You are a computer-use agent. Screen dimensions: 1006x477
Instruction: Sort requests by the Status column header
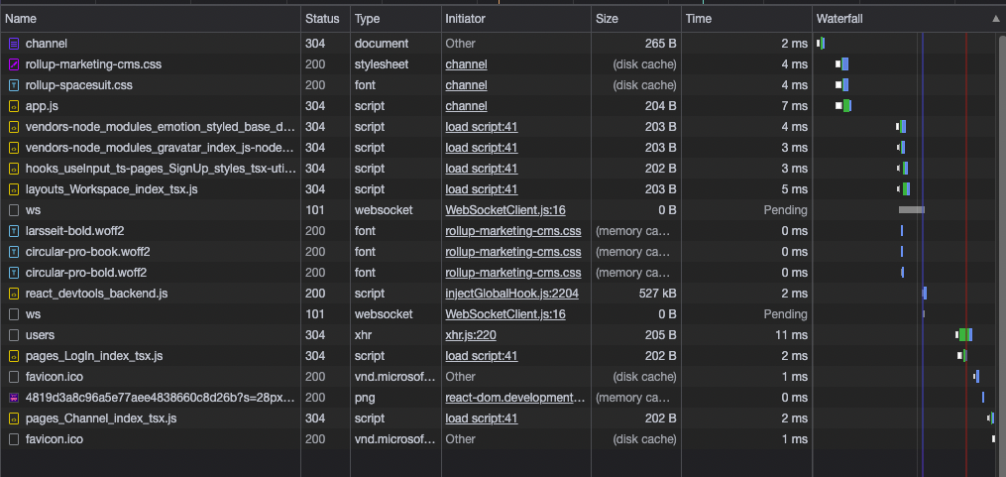click(322, 19)
